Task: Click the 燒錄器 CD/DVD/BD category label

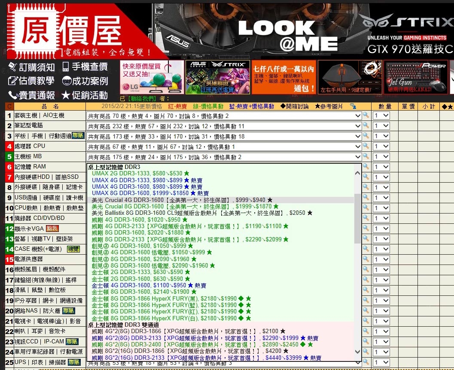Action: (40, 218)
